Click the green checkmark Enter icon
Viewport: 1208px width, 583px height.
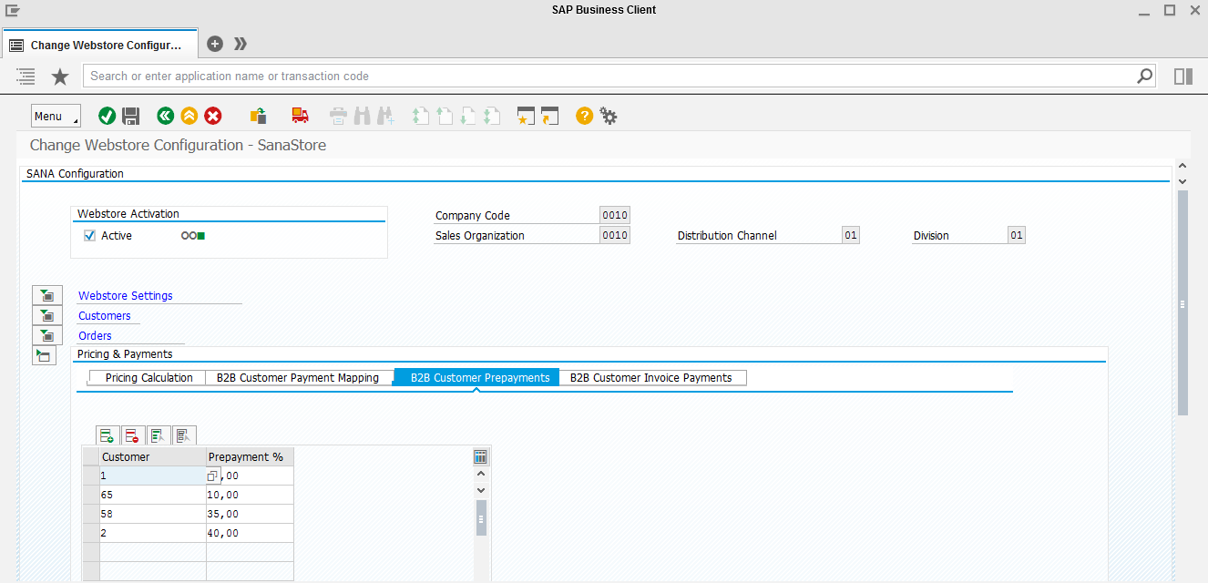[x=107, y=116]
